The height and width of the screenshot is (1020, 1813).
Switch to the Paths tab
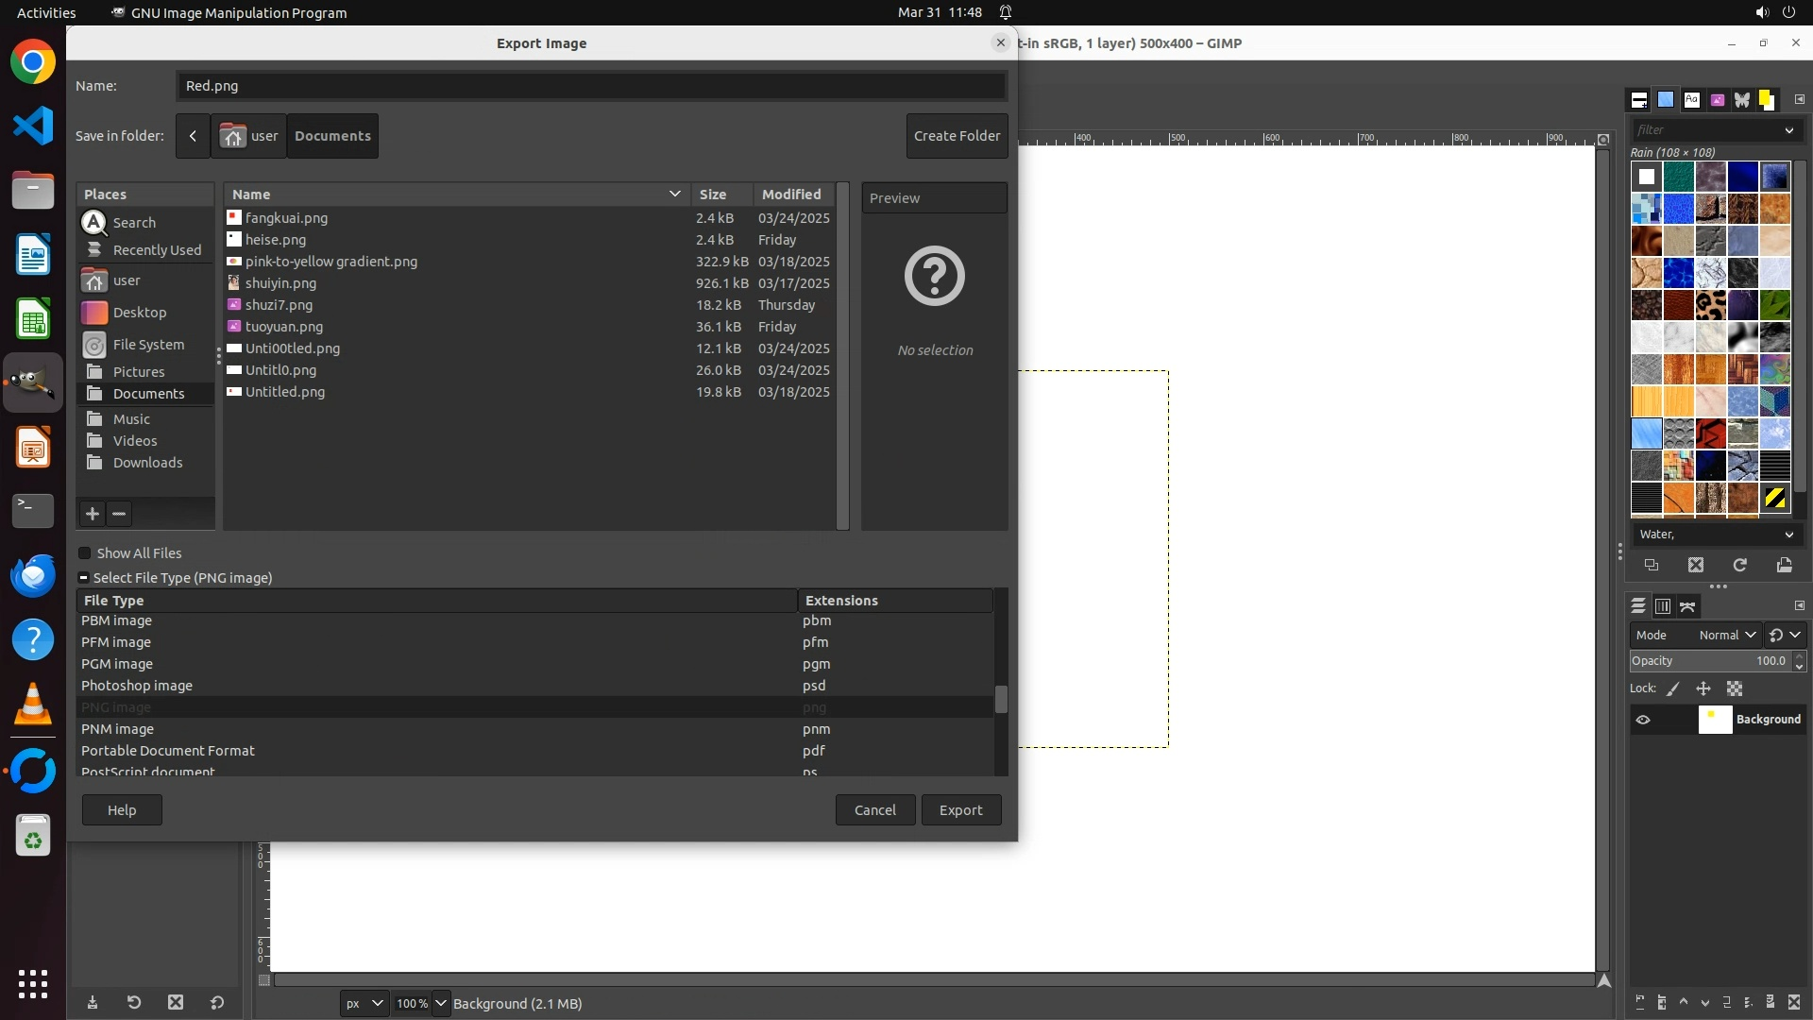tap(1688, 606)
